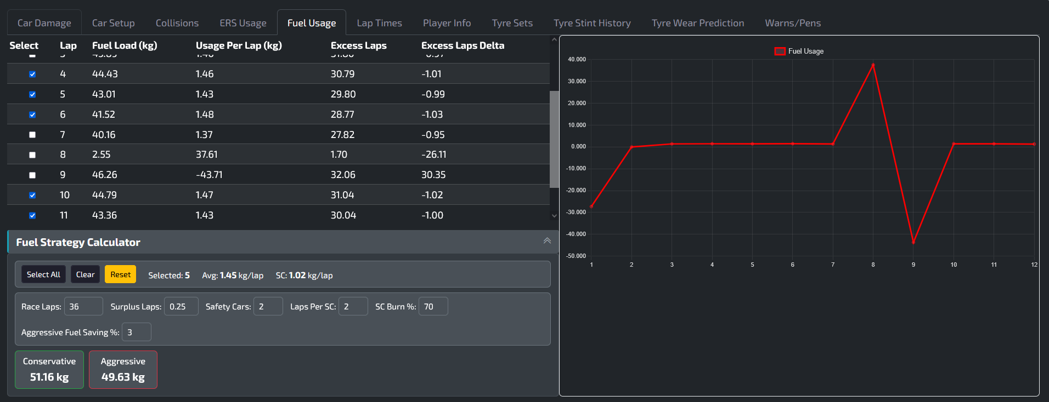Image resolution: width=1049 pixels, height=402 pixels.
Task: Click the Conservative 51.16 kg card
Action: [x=49, y=370]
